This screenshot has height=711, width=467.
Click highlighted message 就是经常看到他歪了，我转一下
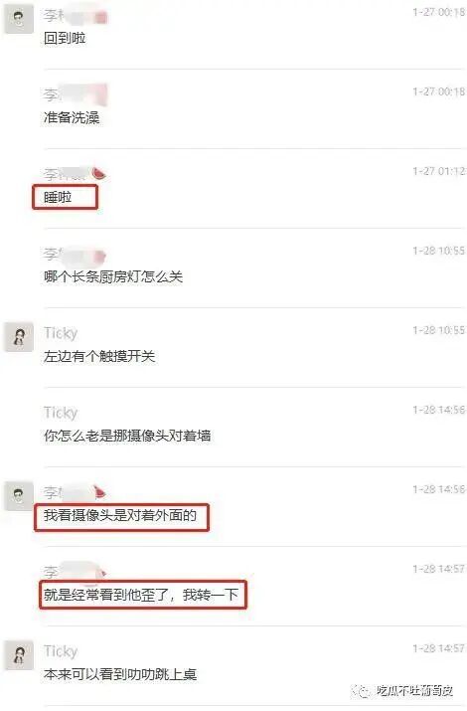coord(141,595)
